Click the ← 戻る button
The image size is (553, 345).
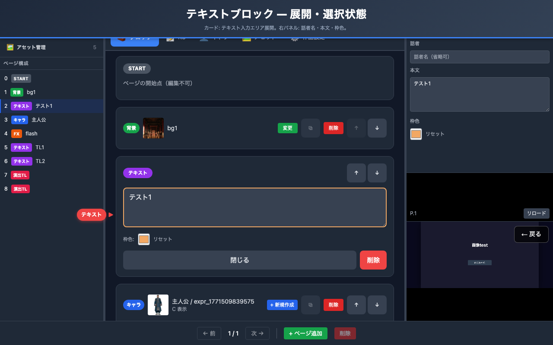point(531,235)
